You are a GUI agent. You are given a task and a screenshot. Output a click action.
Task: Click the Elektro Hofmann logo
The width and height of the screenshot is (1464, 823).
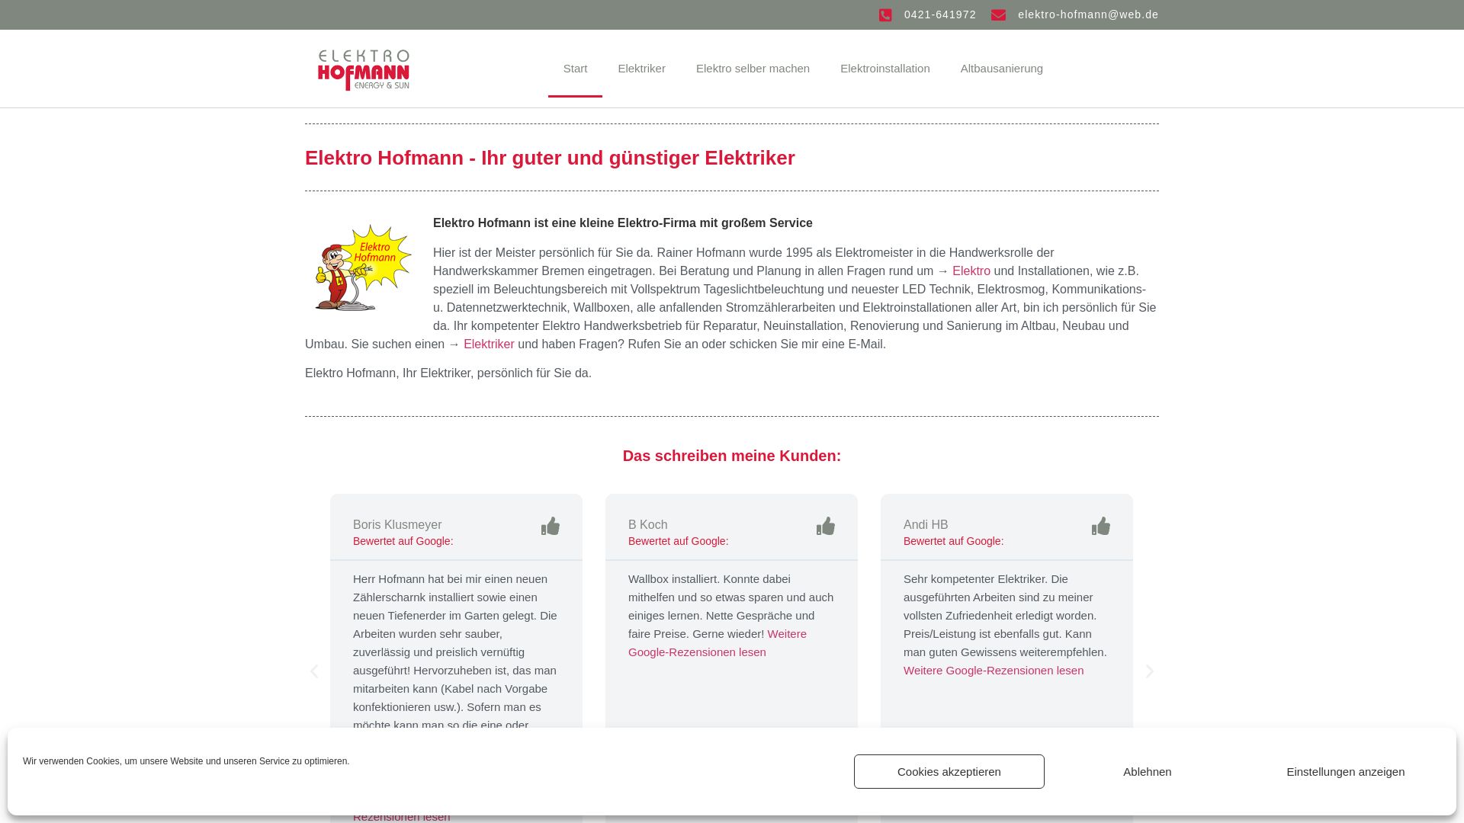[x=364, y=70]
